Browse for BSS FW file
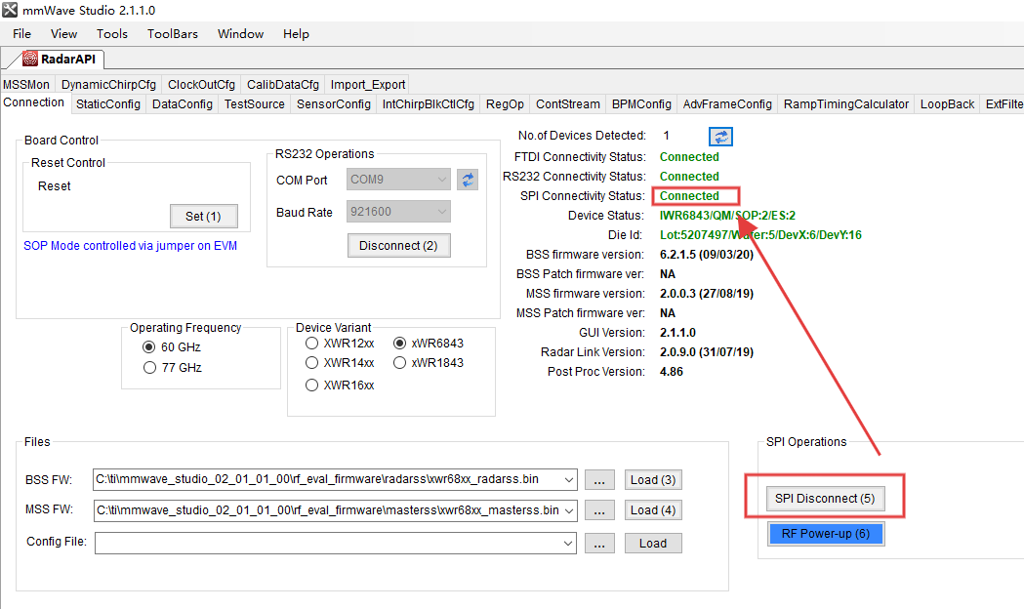Image resolution: width=1024 pixels, height=609 pixels. pyautogui.click(x=599, y=480)
